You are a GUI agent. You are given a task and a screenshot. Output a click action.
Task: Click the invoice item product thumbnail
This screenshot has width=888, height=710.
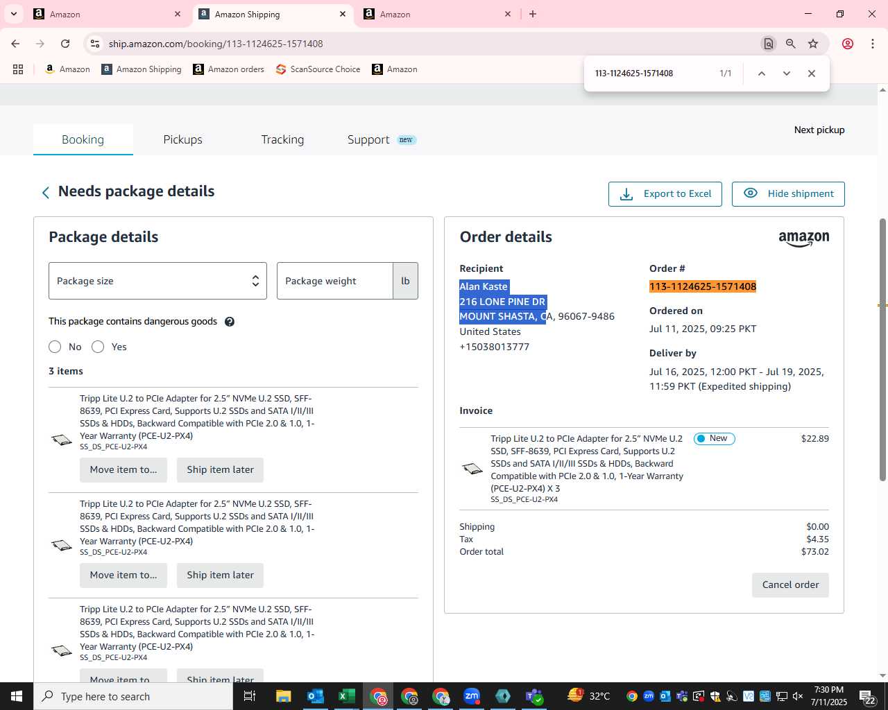(472, 469)
